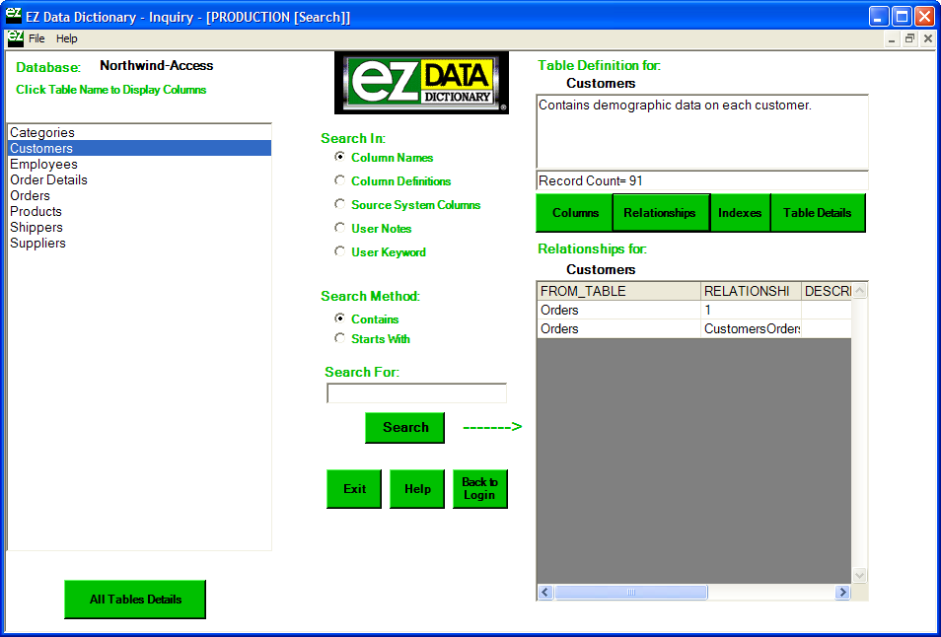The width and height of the screenshot is (941, 637).
Task: Choose the Starts With search method
Action: coord(340,338)
